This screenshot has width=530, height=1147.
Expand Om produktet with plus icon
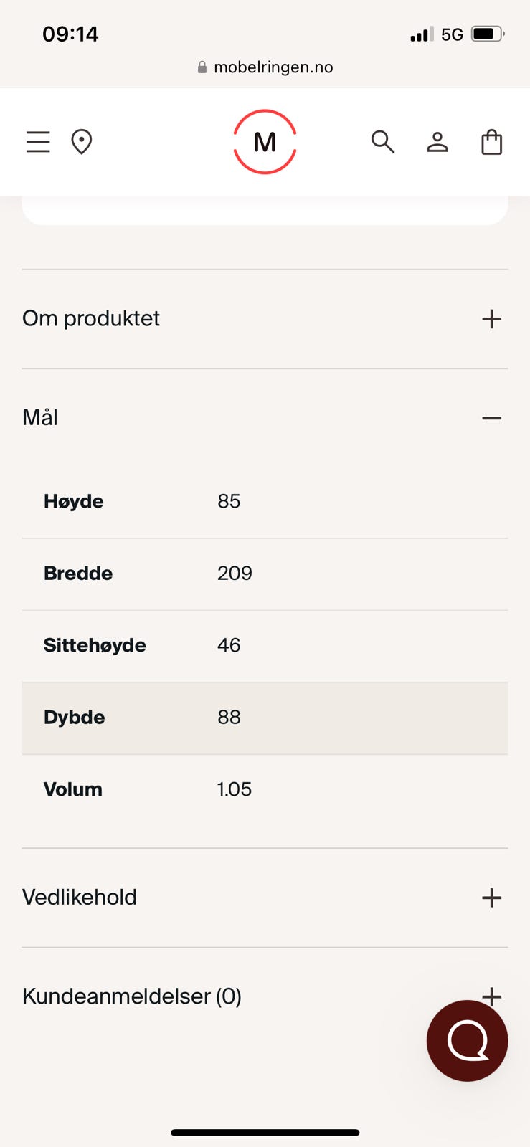click(491, 319)
